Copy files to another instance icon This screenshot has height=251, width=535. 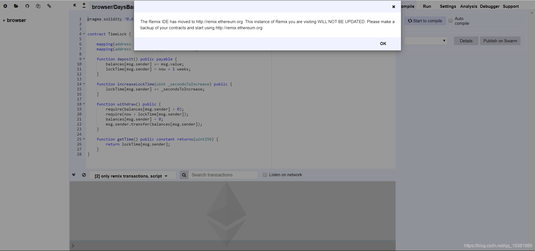38,6
